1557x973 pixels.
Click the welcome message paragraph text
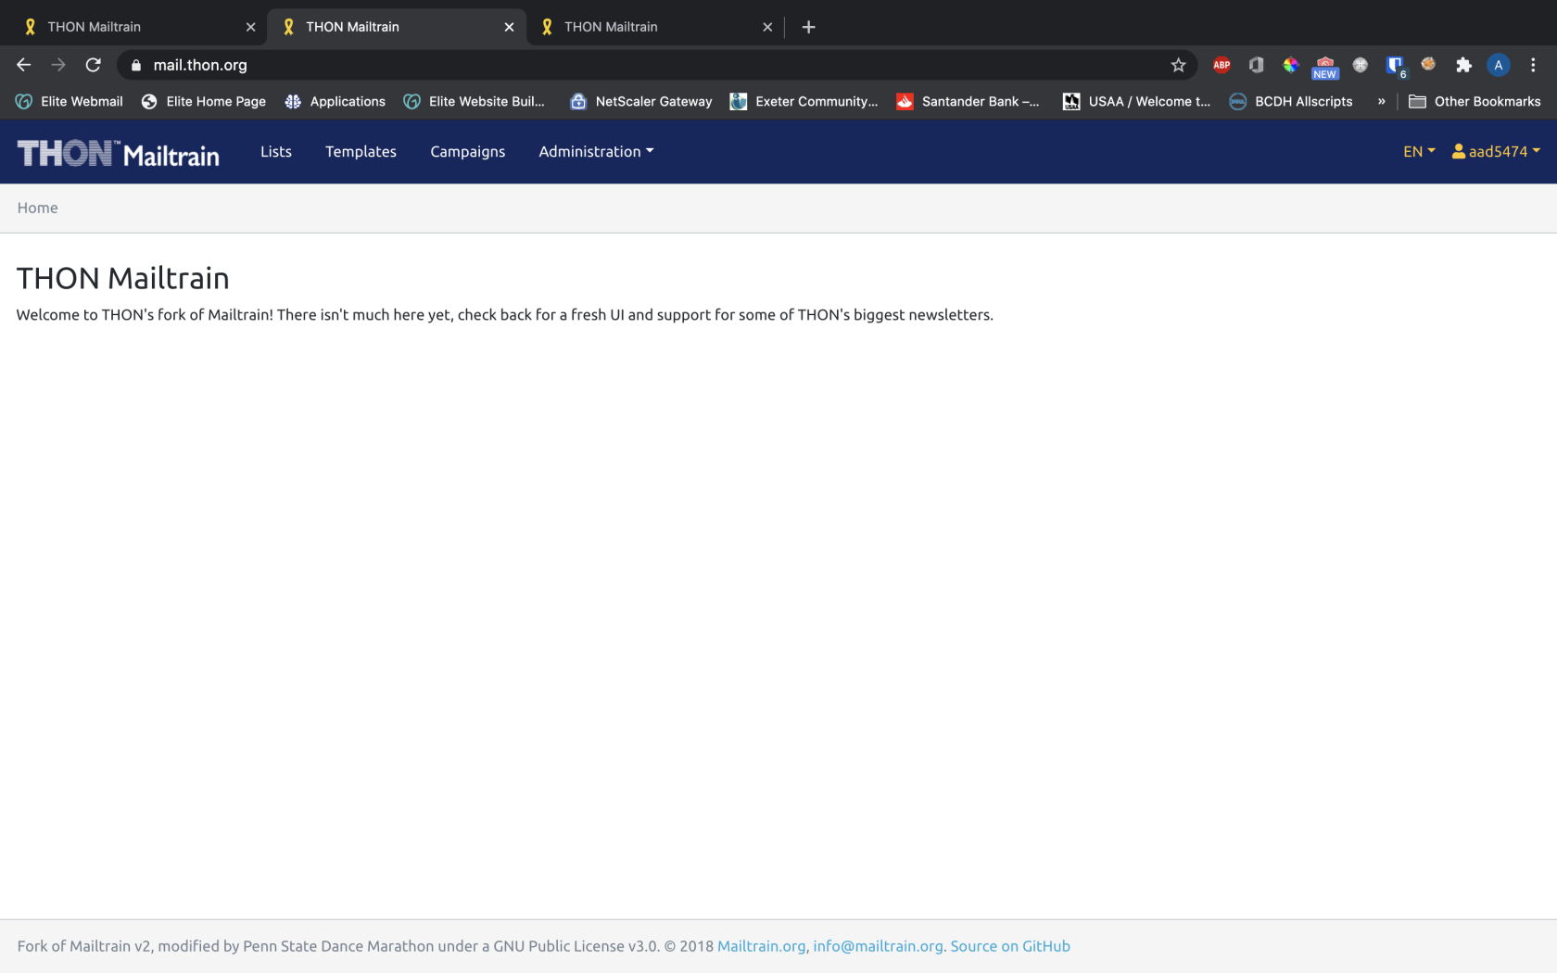tap(505, 315)
